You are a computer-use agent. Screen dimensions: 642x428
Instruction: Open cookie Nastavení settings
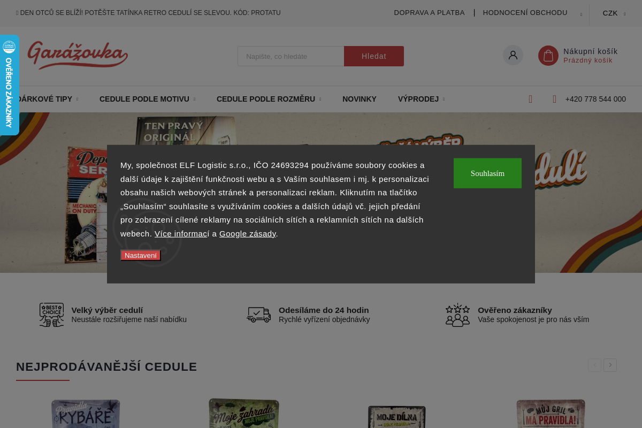click(141, 255)
